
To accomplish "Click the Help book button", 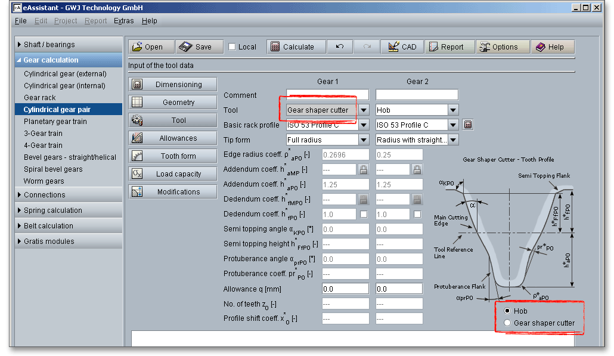I will pos(553,47).
